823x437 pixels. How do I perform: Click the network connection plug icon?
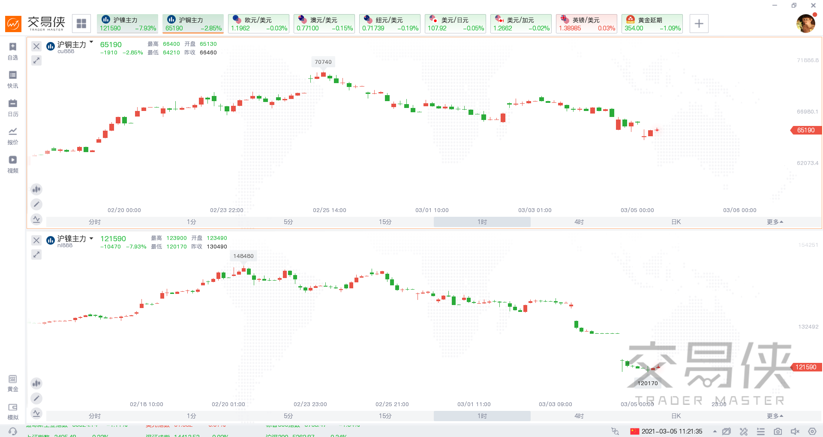click(x=615, y=431)
